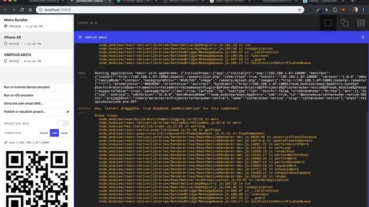Bookmark this page with the star icon
The height and width of the screenshot is (207, 369).
click(x=299, y=10)
